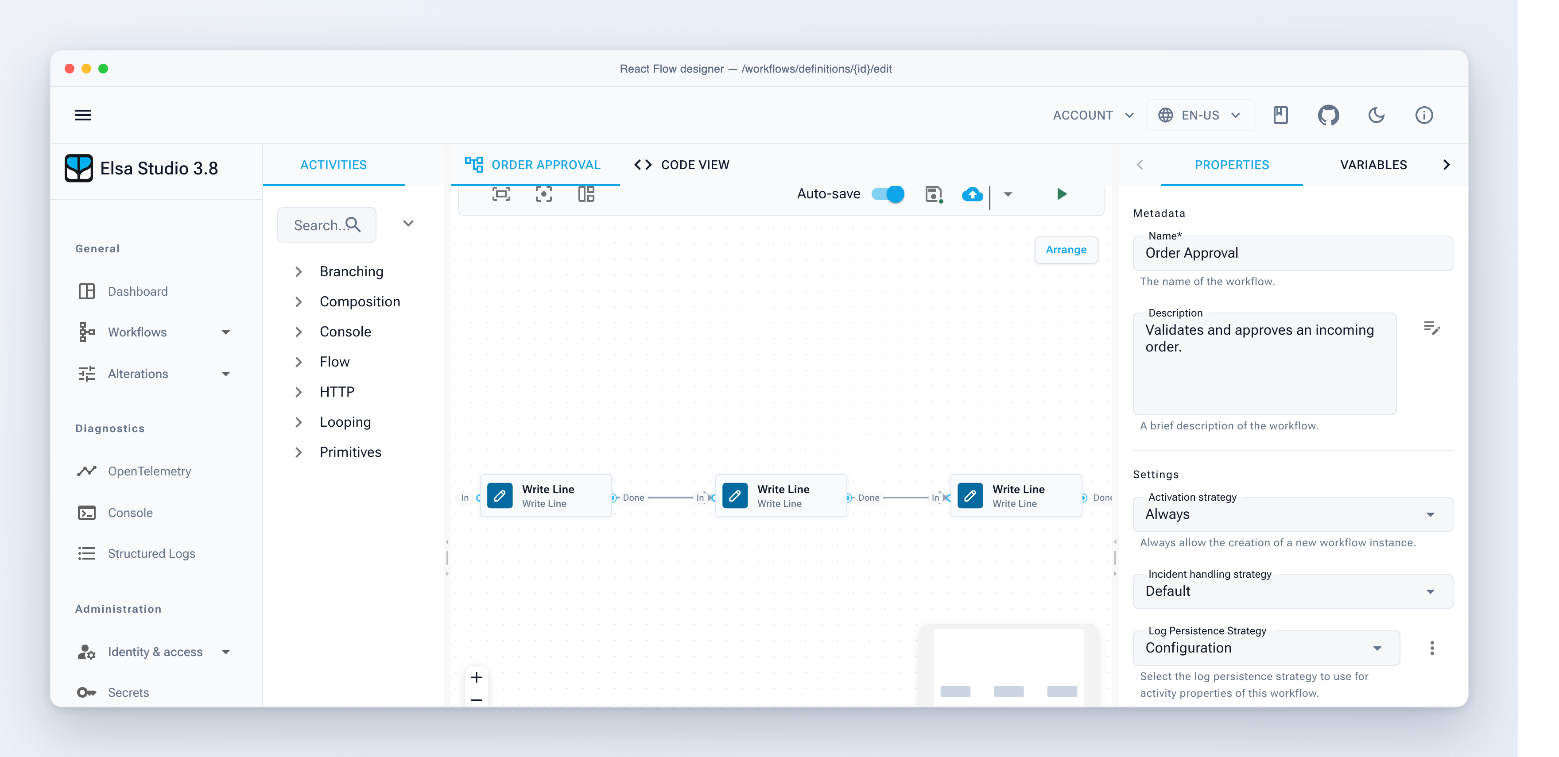Open the Activation strategy dropdown
The width and height of the screenshot is (1559, 757).
[1292, 514]
